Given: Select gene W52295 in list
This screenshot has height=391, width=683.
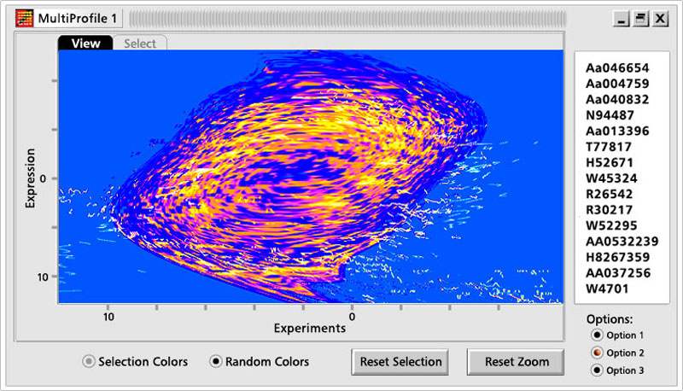Looking at the screenshot, I should point(611,225).
